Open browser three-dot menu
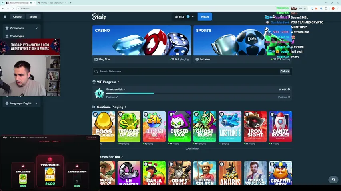This screenshot has height=191, width=341. click(x=338, y=8)
